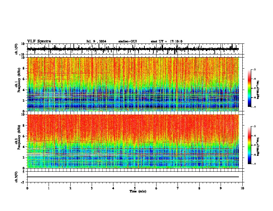Image resolution: width=273 pixels, height=211 pixels.
Task: Click the ch.1 voltage waveform trace panel
Action: [134, 49]
